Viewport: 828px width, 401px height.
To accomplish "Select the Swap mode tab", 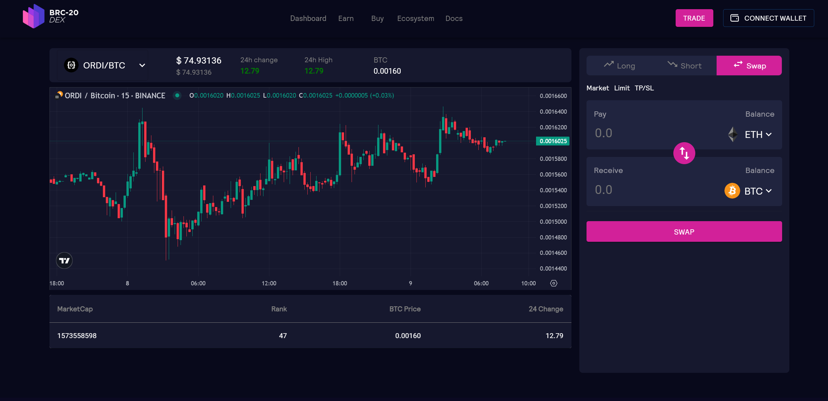I will pos(749,66).
